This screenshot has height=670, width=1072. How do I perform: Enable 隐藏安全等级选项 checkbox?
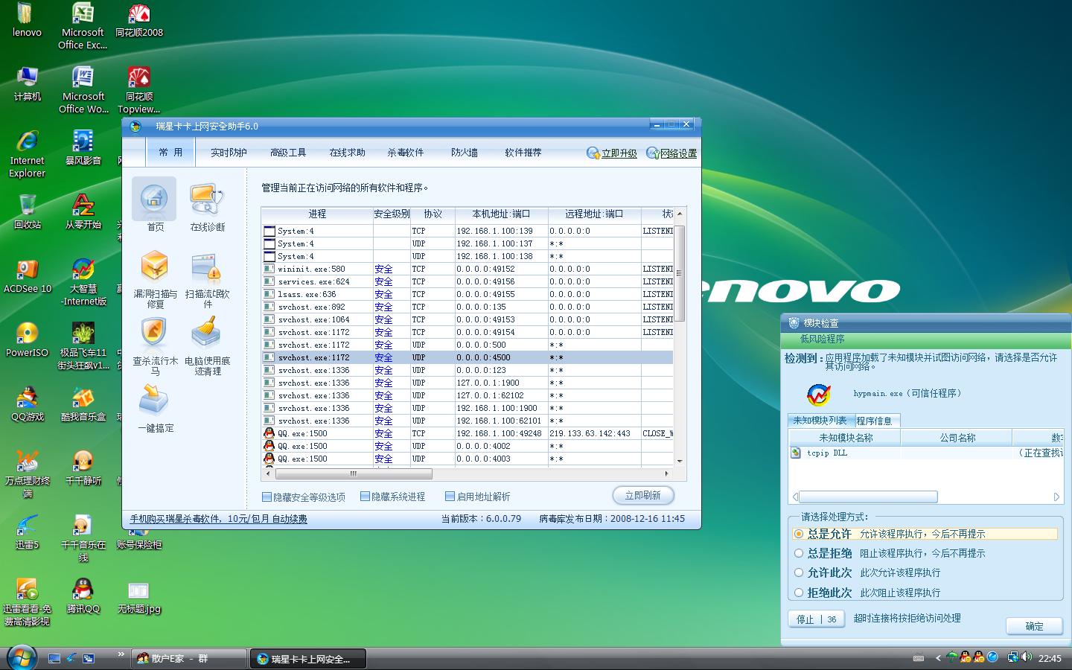(x=267, y=497)
